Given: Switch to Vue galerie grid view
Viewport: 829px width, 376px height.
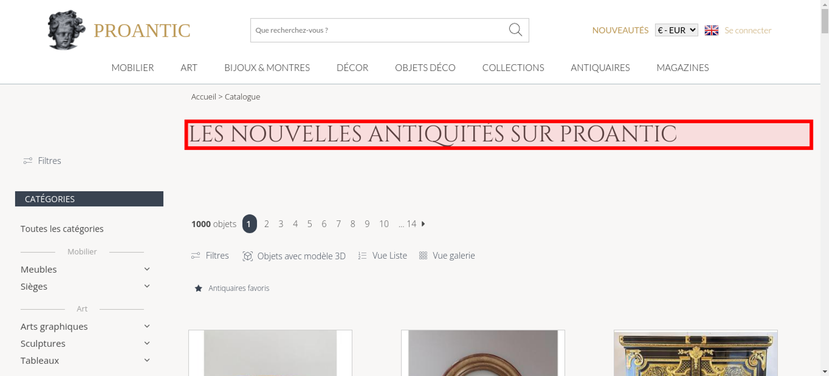Looking at the screenshot, I should (447, 255).
